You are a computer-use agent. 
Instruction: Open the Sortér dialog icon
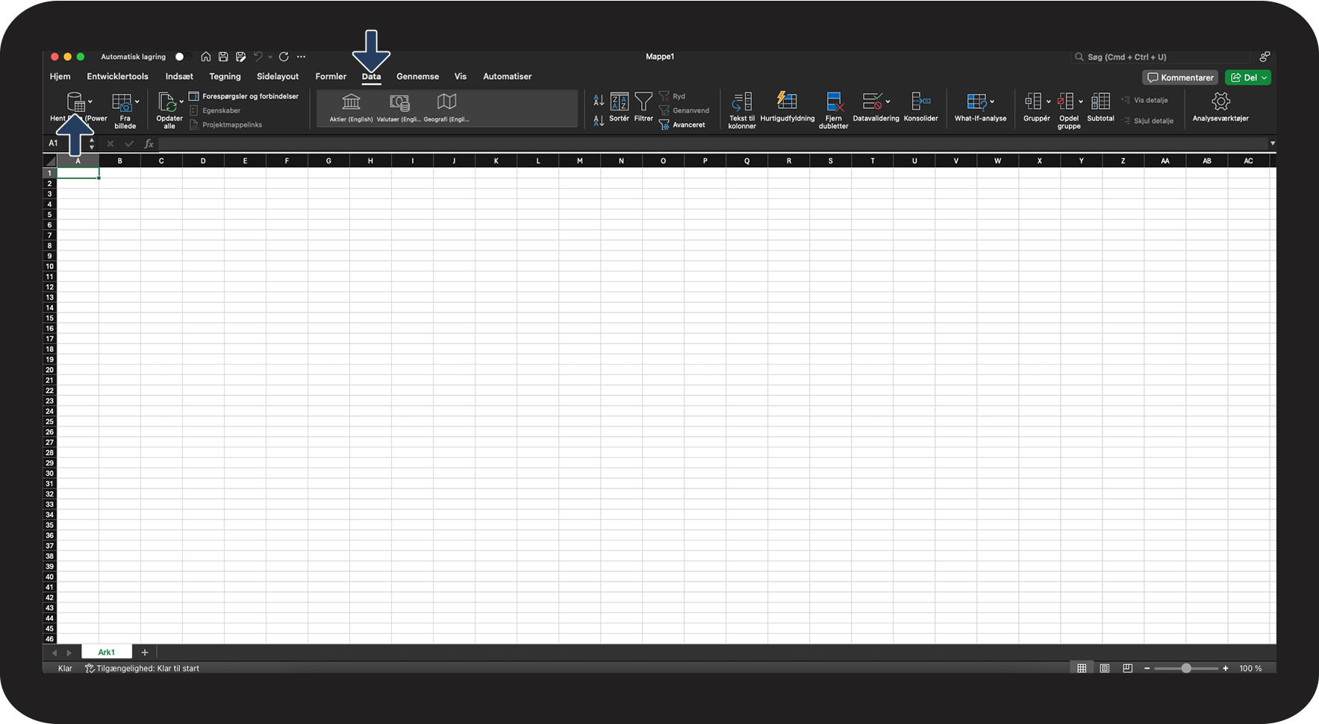tap(619, 102)
